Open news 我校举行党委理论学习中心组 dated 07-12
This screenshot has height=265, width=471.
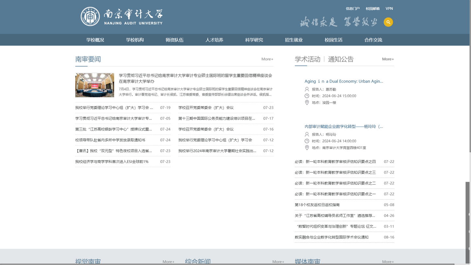[x=215, y=140]
